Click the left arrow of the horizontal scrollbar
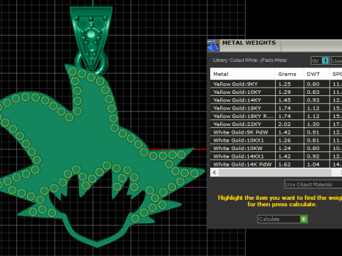The image size is (342, 256). tap(214, 172)
